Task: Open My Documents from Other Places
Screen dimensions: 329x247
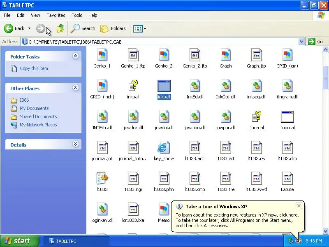Action: (x=34, y=108)
